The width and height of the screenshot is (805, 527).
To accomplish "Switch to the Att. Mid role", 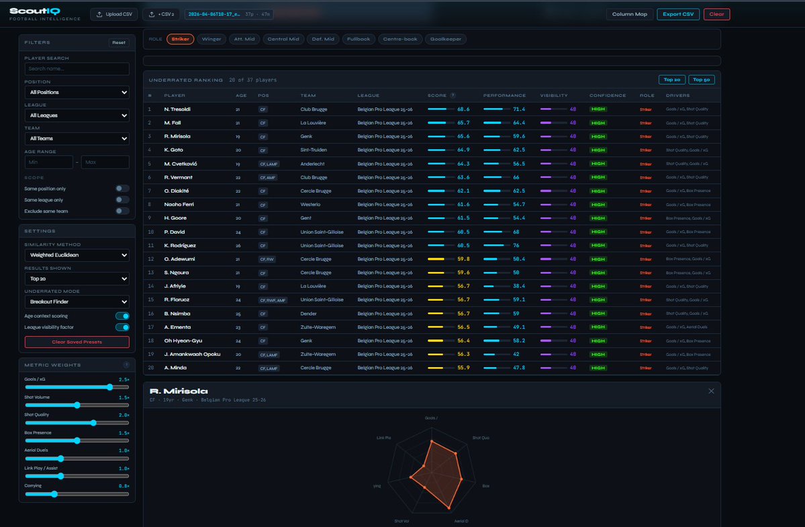I will 244,39.
